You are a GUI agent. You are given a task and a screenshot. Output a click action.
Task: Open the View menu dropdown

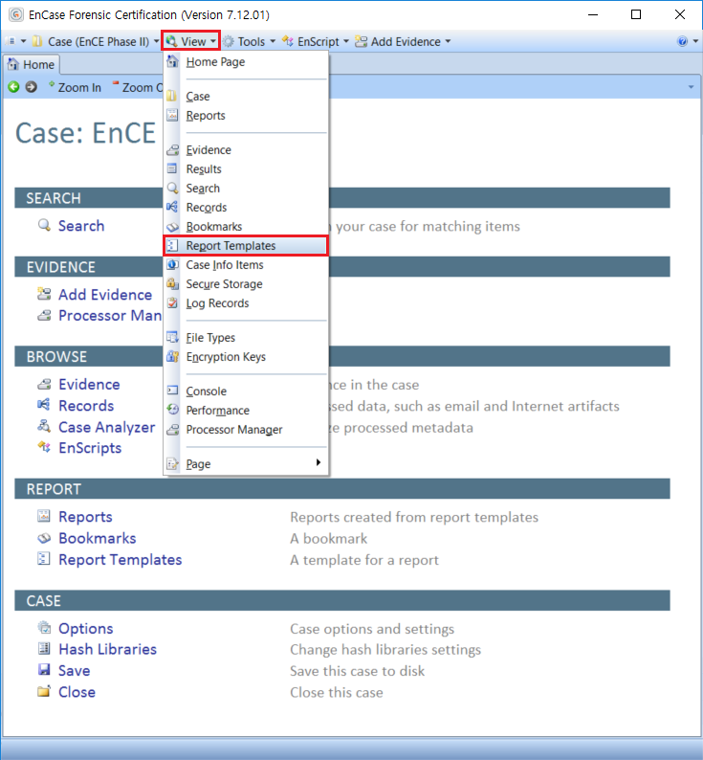point(190,42)
